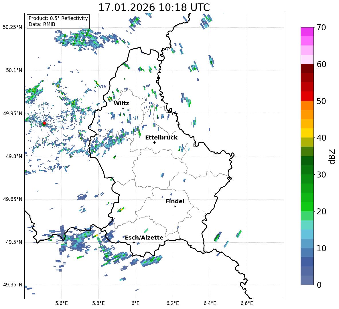This screenshot has width=339, height=309.
Task: Click the 50.1°N latitude label
Action: coord(14,70)
